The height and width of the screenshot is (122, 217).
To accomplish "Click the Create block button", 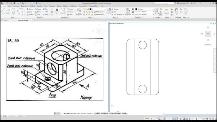I will [x=115, y=9].
